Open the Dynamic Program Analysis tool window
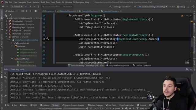This screenshot has width=196, height=110. pos(73,105)
